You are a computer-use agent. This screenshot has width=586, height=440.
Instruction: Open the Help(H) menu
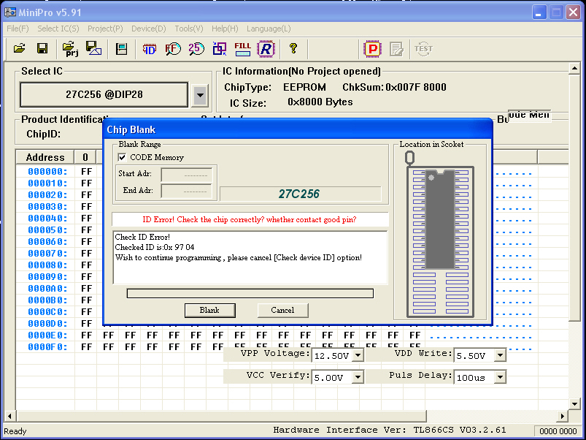(x=225, y=29)
